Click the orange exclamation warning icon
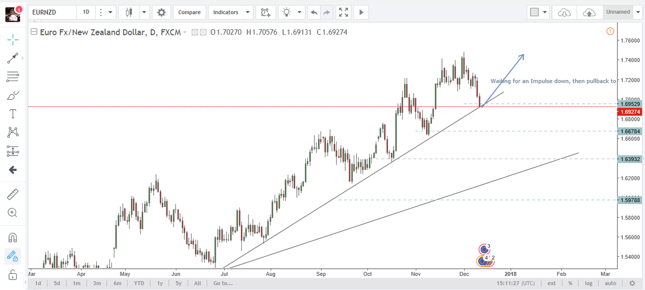 (x=610, y=31)
